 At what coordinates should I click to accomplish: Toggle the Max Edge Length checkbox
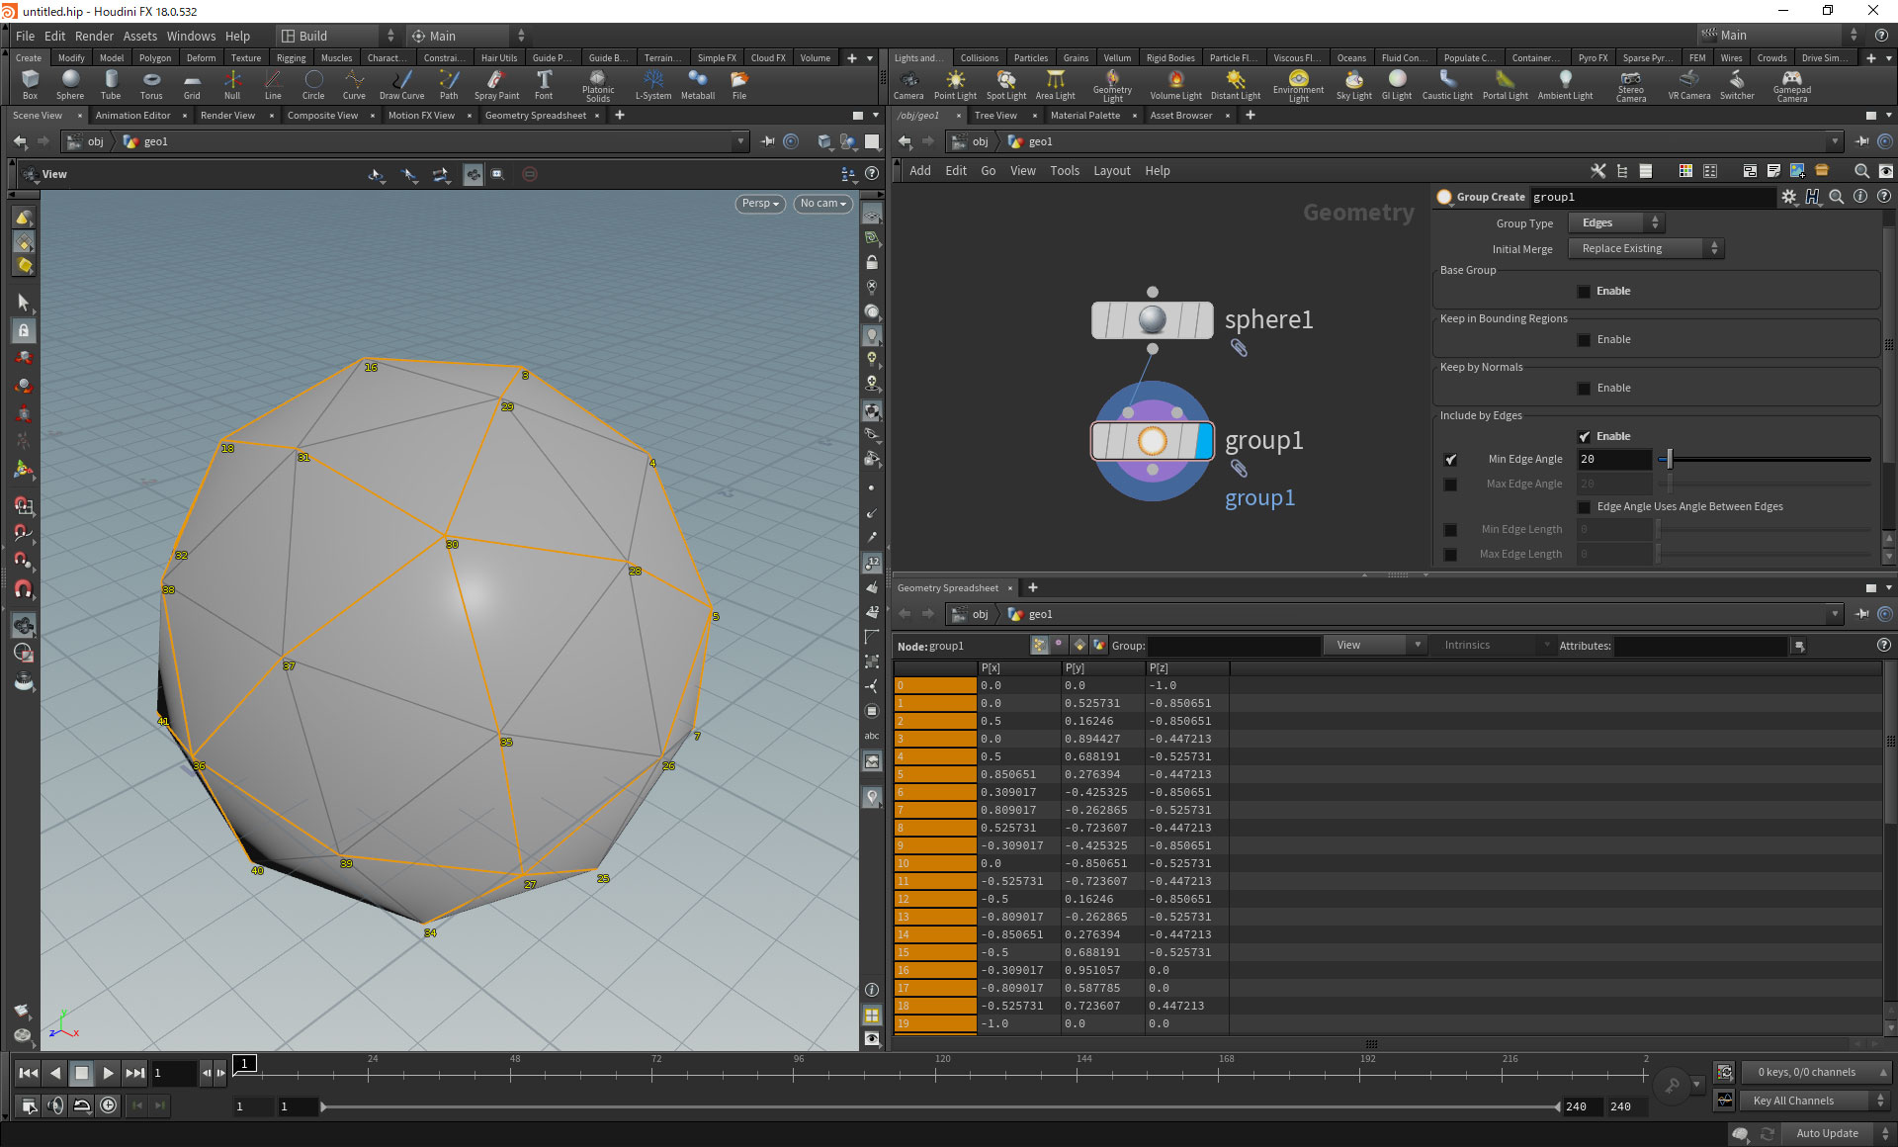click(1450, 555)
